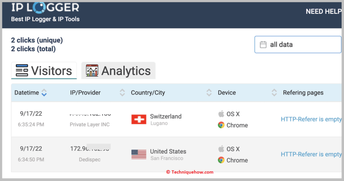Click Apple icon in United States row
344x181 pixels.
coord(221,149)
